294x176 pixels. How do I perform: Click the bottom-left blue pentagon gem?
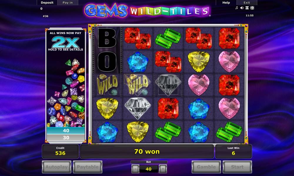[x=107, y=132]
